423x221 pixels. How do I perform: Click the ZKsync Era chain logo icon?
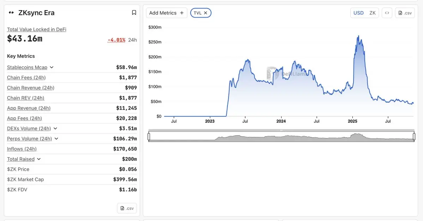tap(11, 13)
